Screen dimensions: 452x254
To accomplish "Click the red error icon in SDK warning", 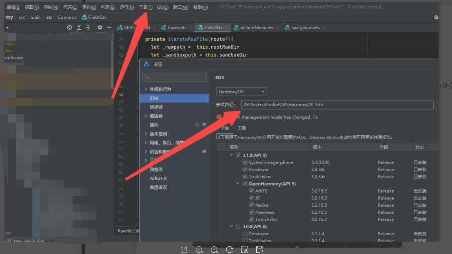I will [x=219, y=117].
